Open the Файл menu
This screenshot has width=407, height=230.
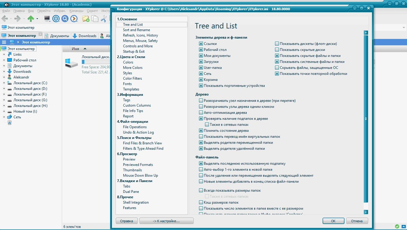coord(6,11)
